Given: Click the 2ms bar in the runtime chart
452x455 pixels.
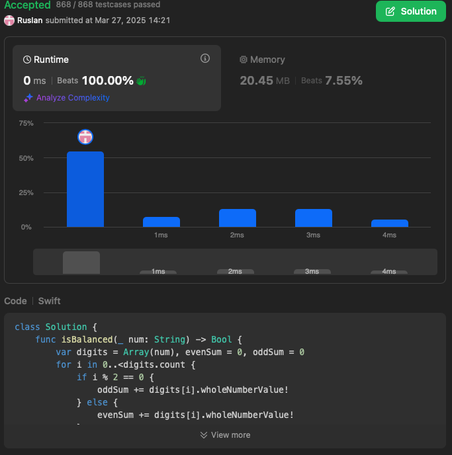Looking at the screenshot, I should (x=238, y=218).
